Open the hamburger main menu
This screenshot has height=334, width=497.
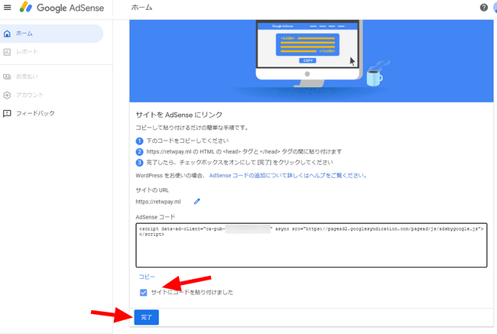pos(8,8)
